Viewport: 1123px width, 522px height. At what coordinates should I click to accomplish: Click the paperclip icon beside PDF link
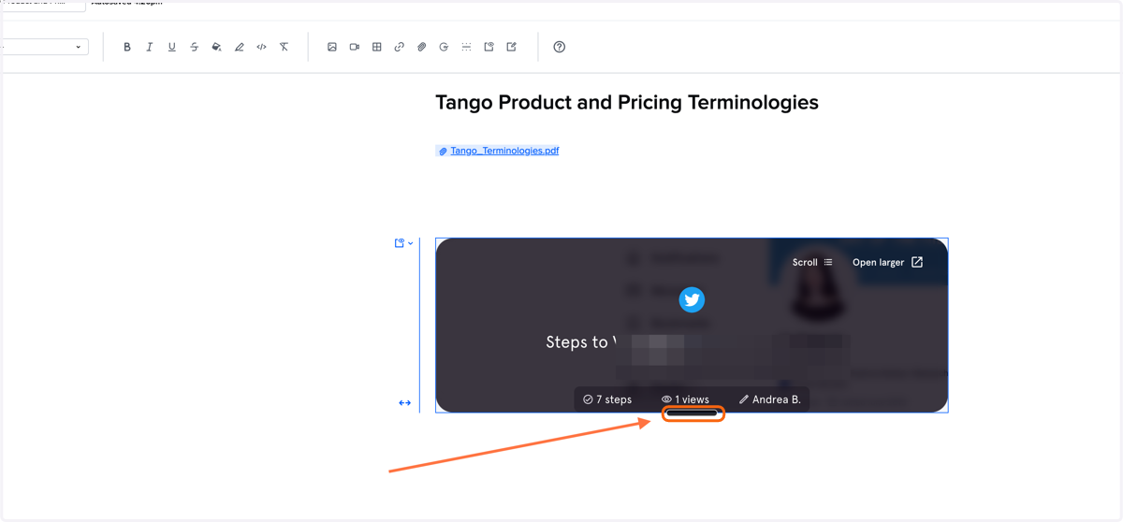point(443,151)
